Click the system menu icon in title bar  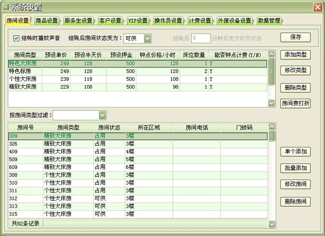pos(5,6)
